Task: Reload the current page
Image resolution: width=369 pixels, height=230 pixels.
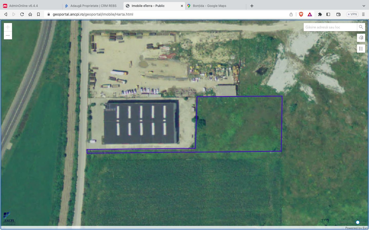Action: point(22,14)
